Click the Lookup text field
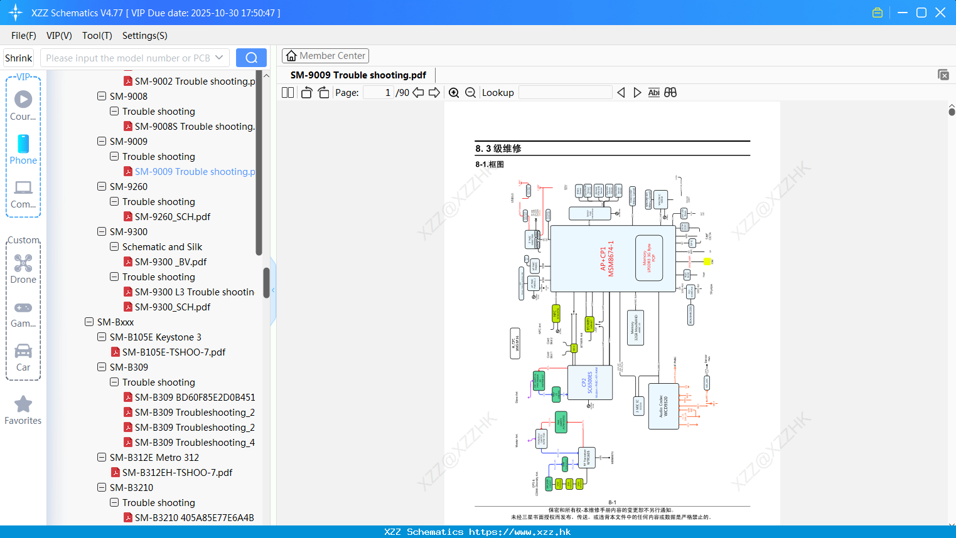The image size is (956, 538). [565, 93]
